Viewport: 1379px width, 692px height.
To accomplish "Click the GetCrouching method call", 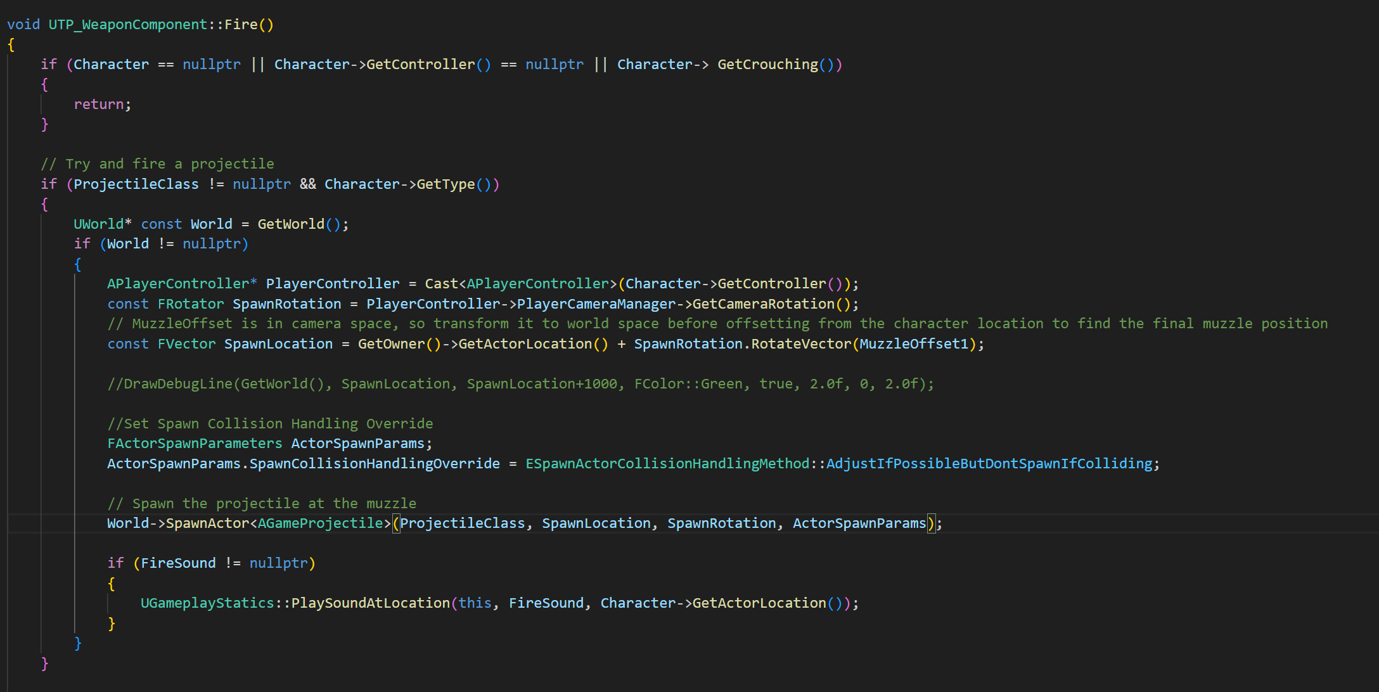I will click(767, 65).
